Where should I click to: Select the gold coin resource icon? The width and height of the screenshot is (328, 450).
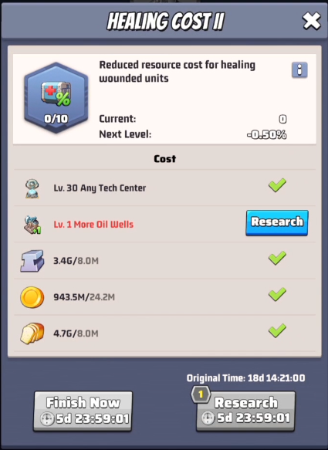pos(32,297)
